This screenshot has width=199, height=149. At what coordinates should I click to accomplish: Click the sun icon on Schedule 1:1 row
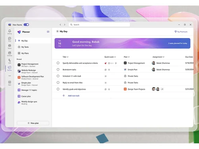(105, 76)
